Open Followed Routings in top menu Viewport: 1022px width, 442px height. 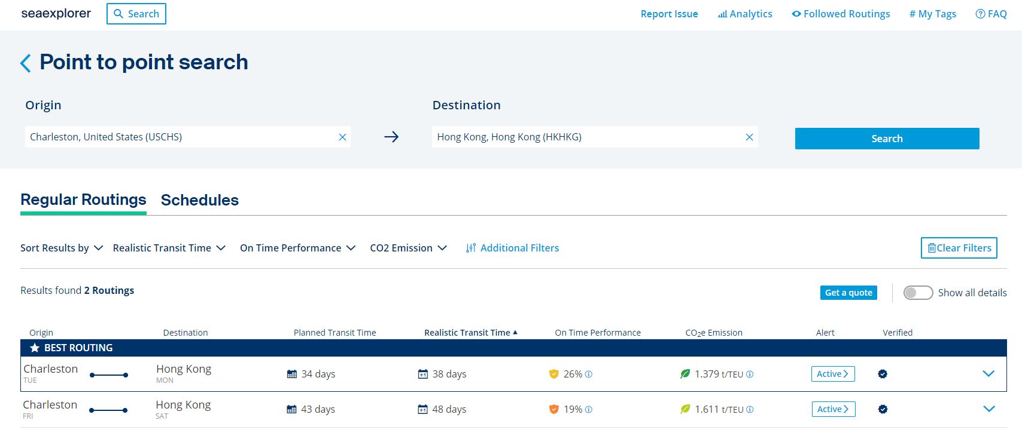click(841, 14)
